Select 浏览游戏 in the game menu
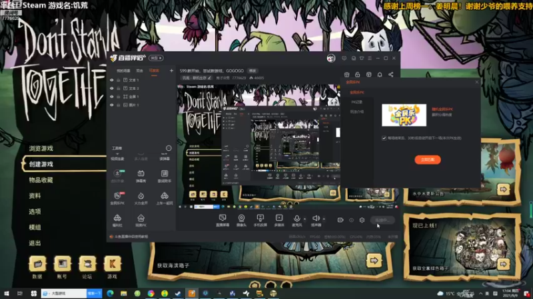The width and height of the screenshot is (533, 299). pyautogui.click(x=41, y=148)
